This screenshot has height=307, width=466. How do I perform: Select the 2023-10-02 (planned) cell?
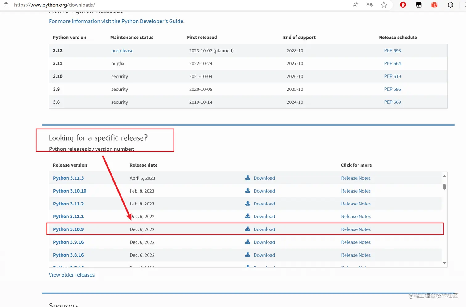(x=211, y=50)
